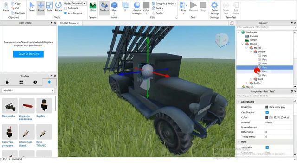Click the Anchor tool
The height and width of the screenshot is (167, 297).
(x=158, y=13)
